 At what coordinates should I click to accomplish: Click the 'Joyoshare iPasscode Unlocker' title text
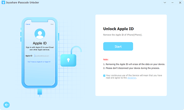[x=22, y=3]
